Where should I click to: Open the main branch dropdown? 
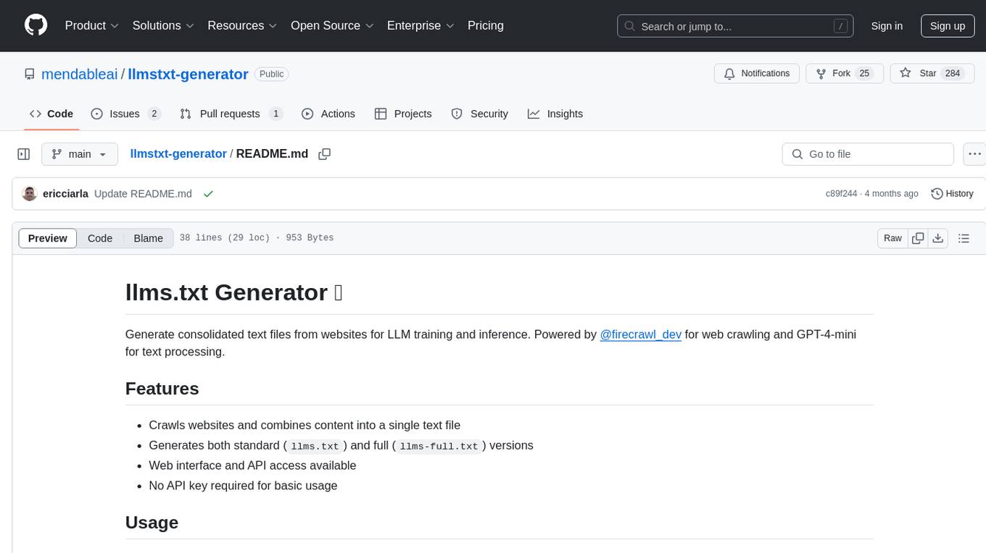tap(79, 154)
